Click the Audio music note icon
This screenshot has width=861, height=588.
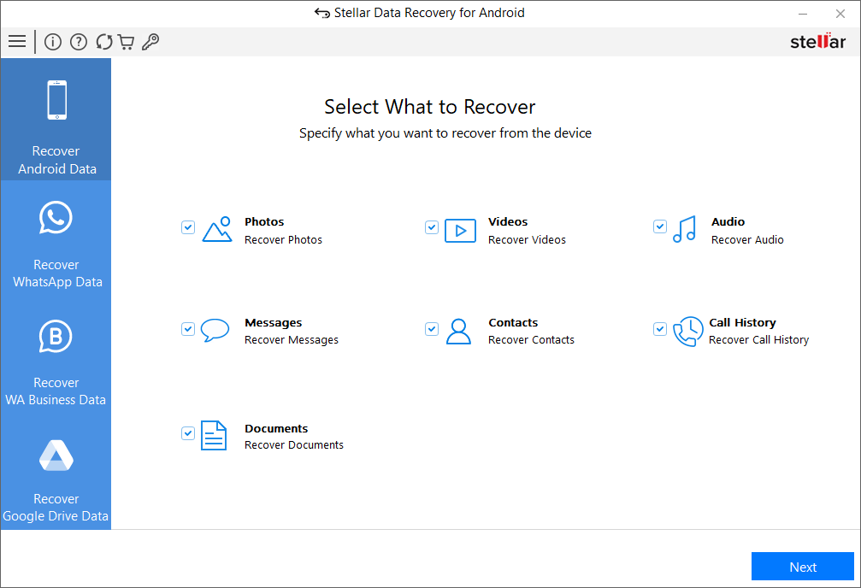click(x=684, y=229)
